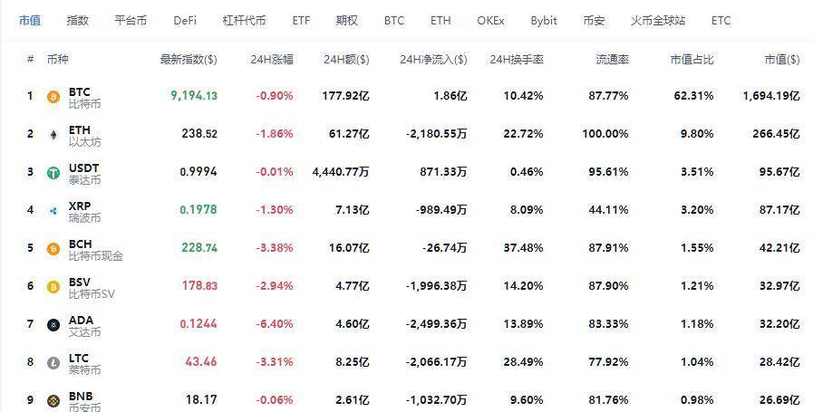Click the Bitcoin BTC coin icon
Screen dimensions: 813x412
pos(53,96)
